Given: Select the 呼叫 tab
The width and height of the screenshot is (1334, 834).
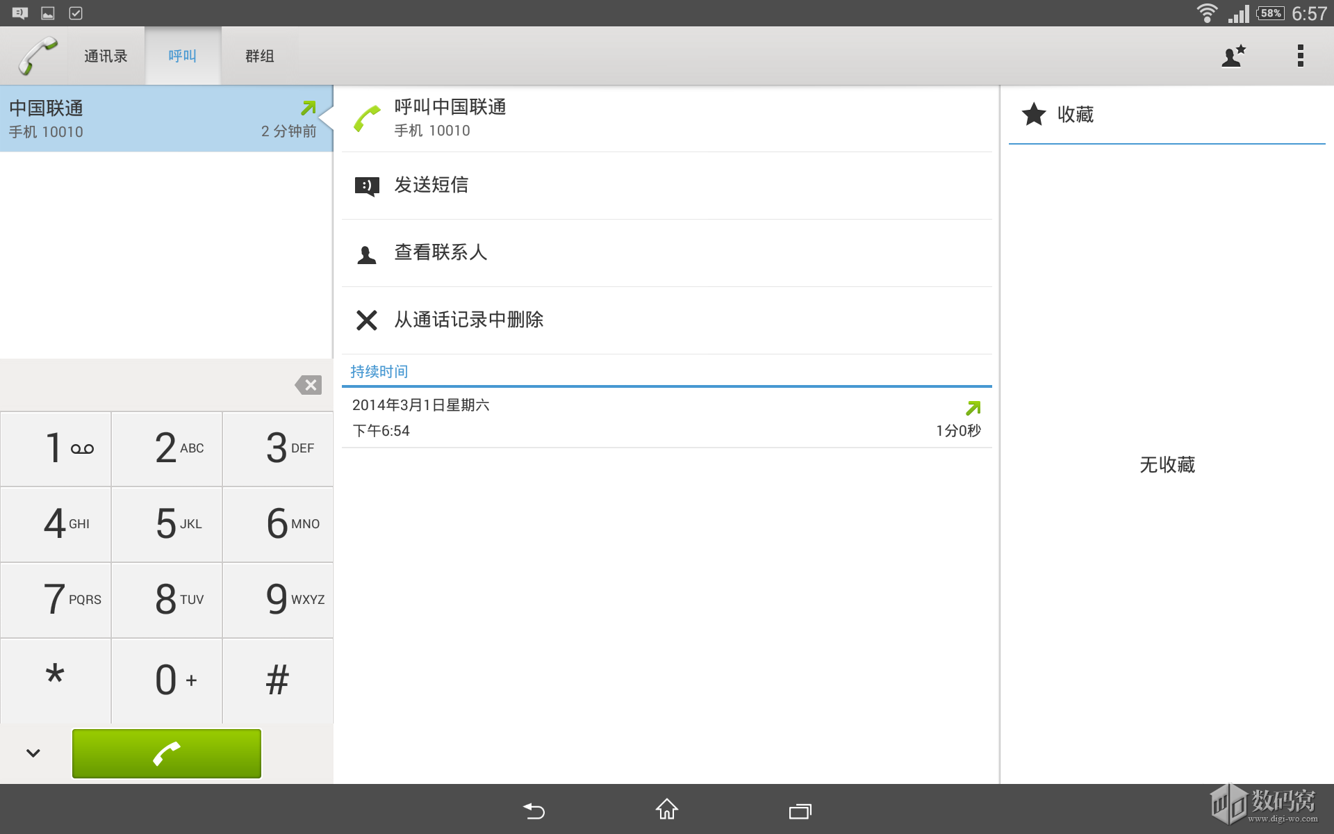Looking at the screenshot, I should coord(183,56).
